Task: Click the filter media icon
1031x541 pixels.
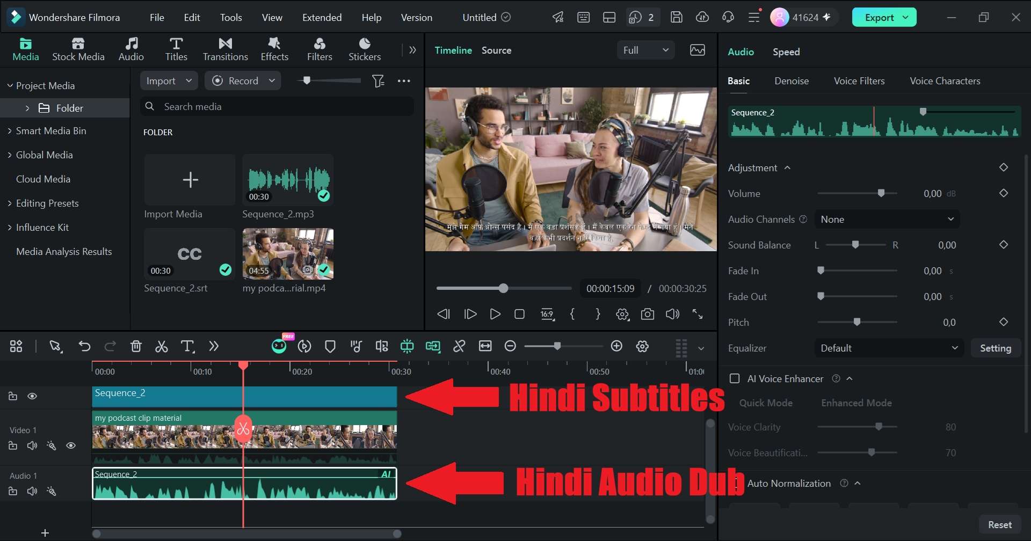Action: pyautogui.click(x=379, y=81)
